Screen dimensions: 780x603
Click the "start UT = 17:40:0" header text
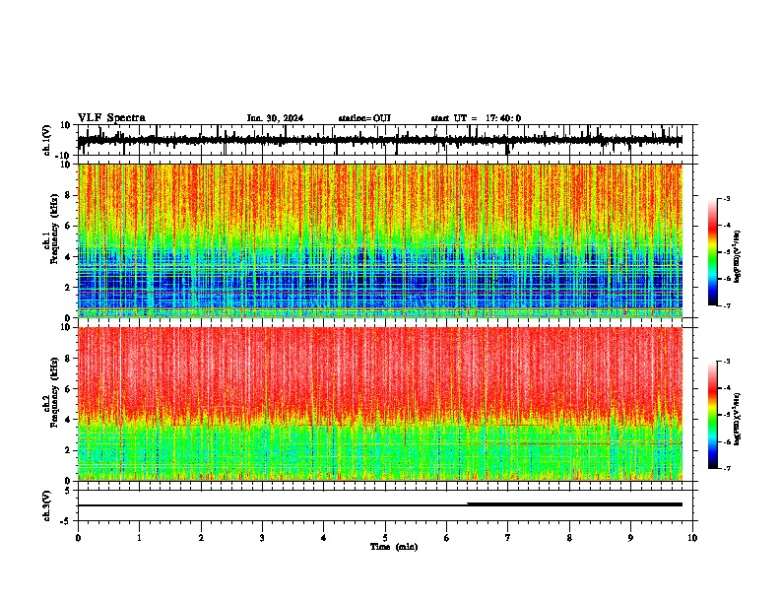[476, 118]
